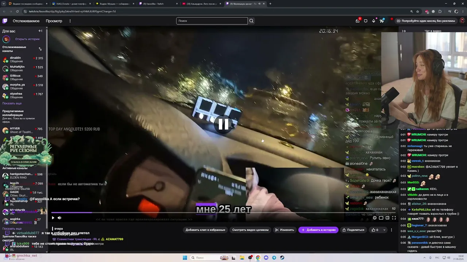This screenshot has width=467, height=262.
Task: Reload the page in the browser
Action: pyautogui.click(x=18, y=11)
